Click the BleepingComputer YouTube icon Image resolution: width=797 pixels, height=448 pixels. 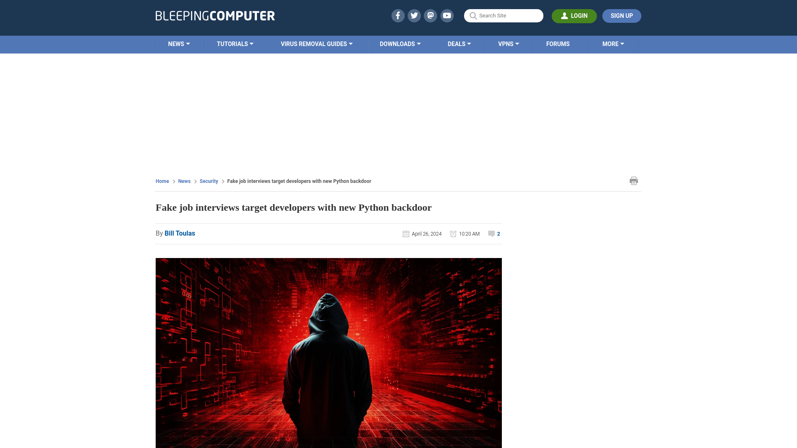447,15
